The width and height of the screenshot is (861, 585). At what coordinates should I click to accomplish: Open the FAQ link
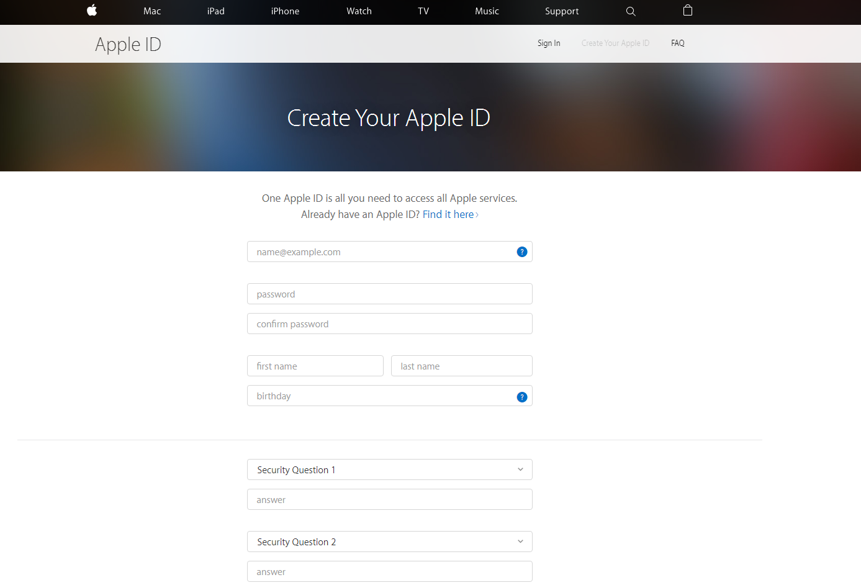[x=678, y=43]
